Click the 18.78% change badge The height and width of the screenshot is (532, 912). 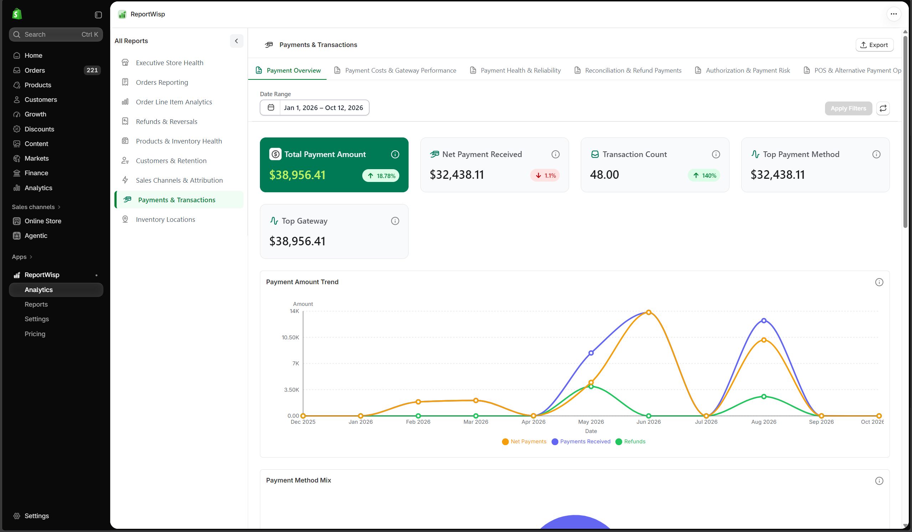(x=381, y=176)
